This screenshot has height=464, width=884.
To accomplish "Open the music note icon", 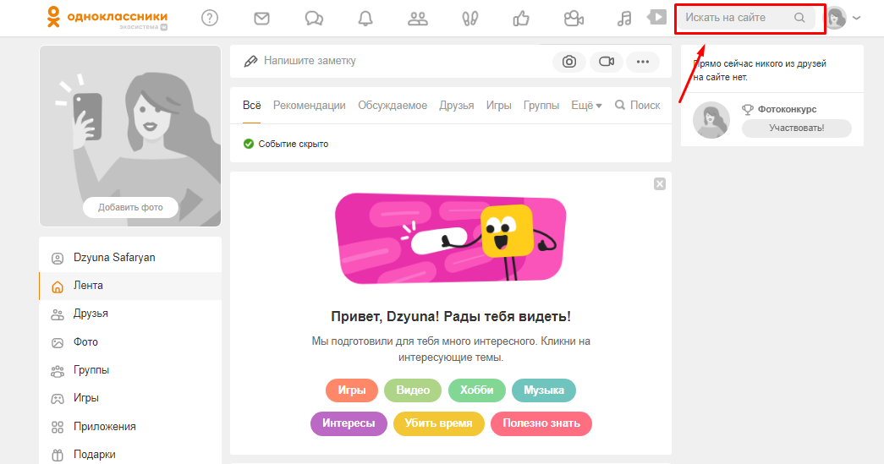I will click(x=625, y=18).
